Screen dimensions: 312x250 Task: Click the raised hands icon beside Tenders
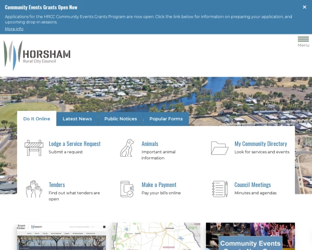pos(34,189)
